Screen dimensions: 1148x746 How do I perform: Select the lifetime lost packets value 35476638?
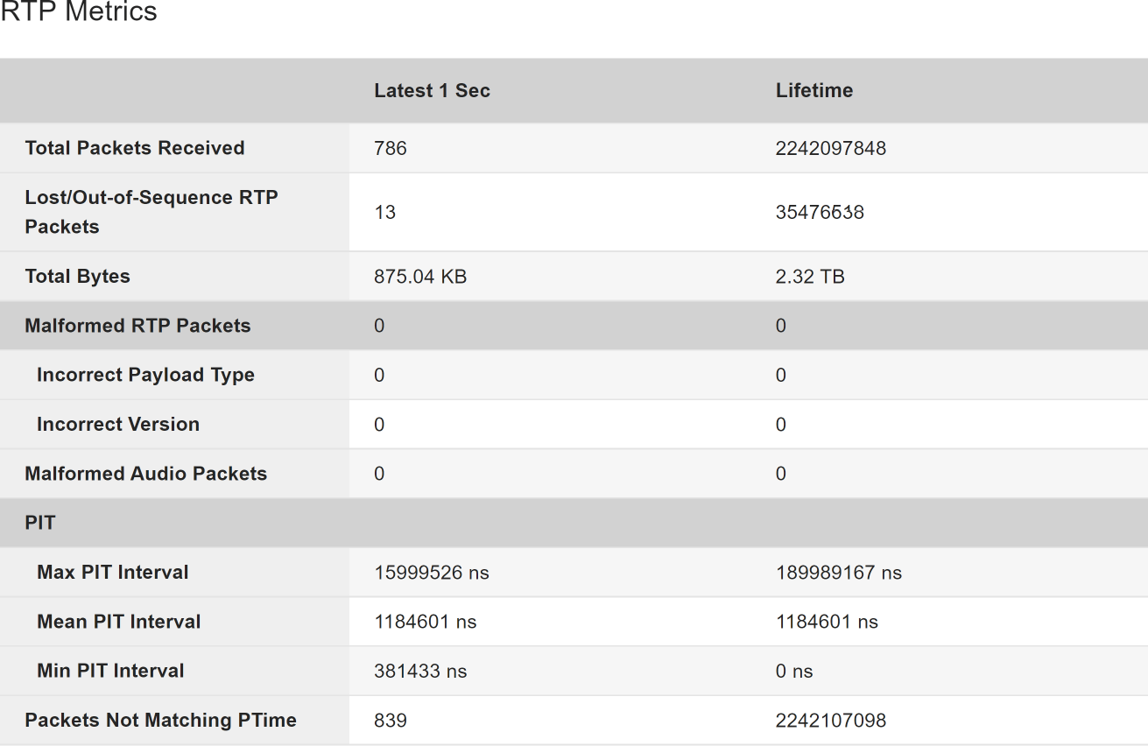[820, 212]
